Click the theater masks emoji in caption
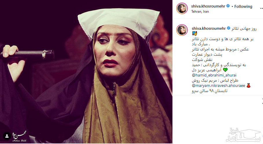The height and width of the screenshot is (144, 263). (194, 33)
